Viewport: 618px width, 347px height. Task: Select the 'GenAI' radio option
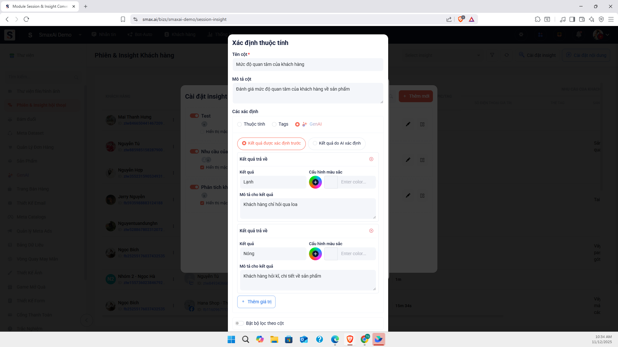click(x=297, y=124)
